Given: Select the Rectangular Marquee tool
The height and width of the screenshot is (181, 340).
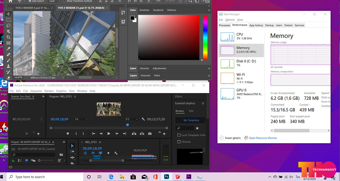Looking at the screenshot, I should (8, 20).
